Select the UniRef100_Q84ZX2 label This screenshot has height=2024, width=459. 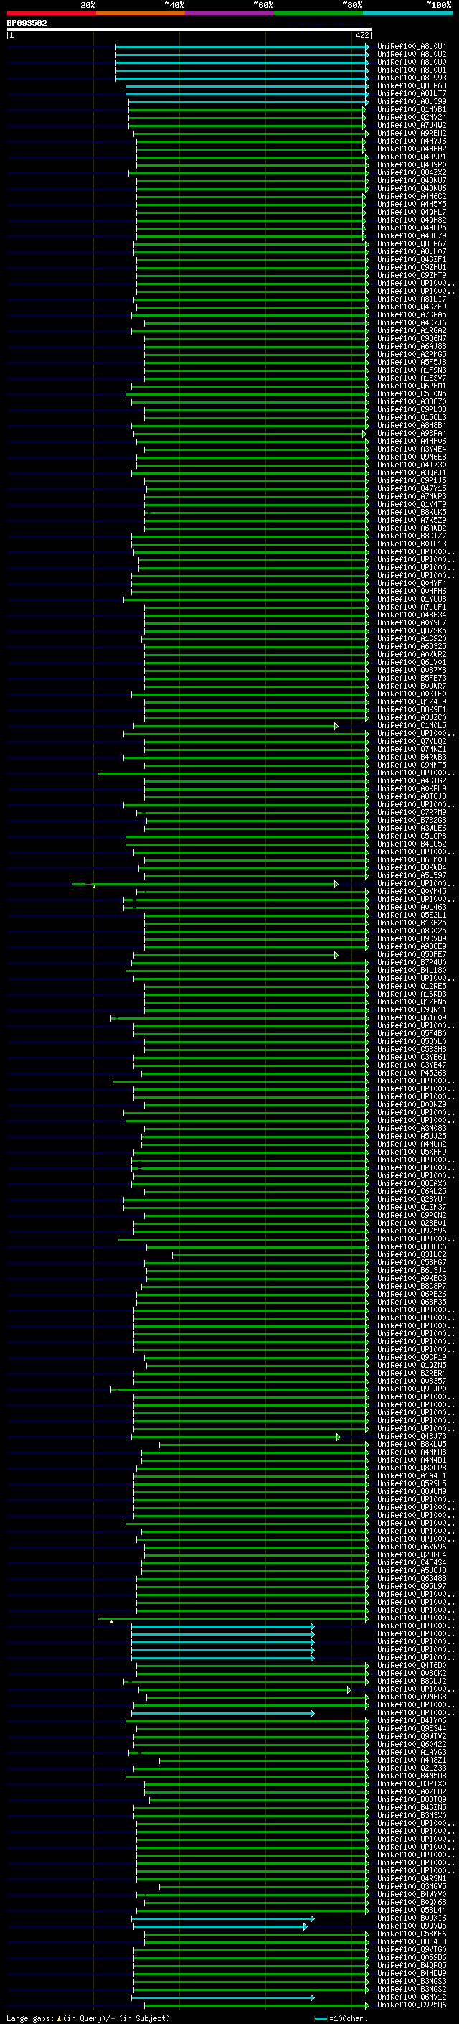(412, 173)
